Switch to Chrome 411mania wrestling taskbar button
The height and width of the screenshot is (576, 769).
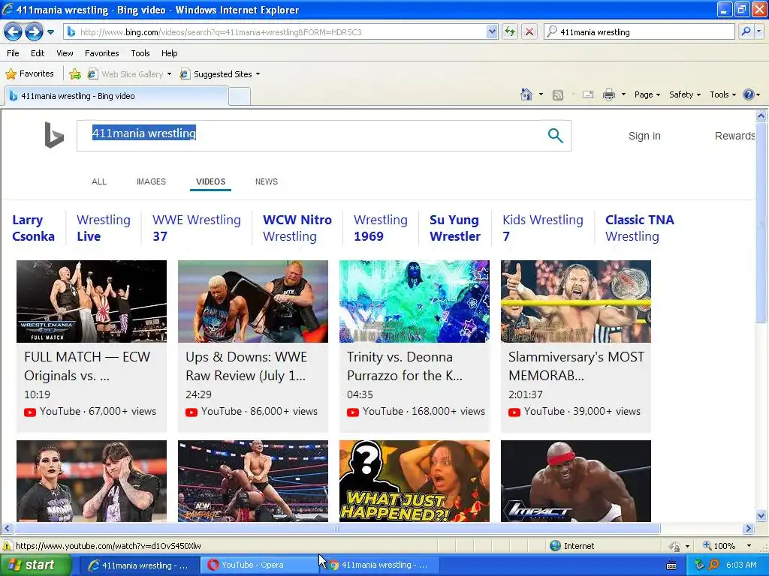(x=381, y=565)
